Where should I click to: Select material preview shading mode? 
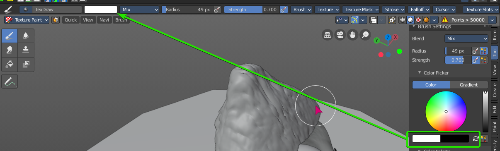click(418, 20)
